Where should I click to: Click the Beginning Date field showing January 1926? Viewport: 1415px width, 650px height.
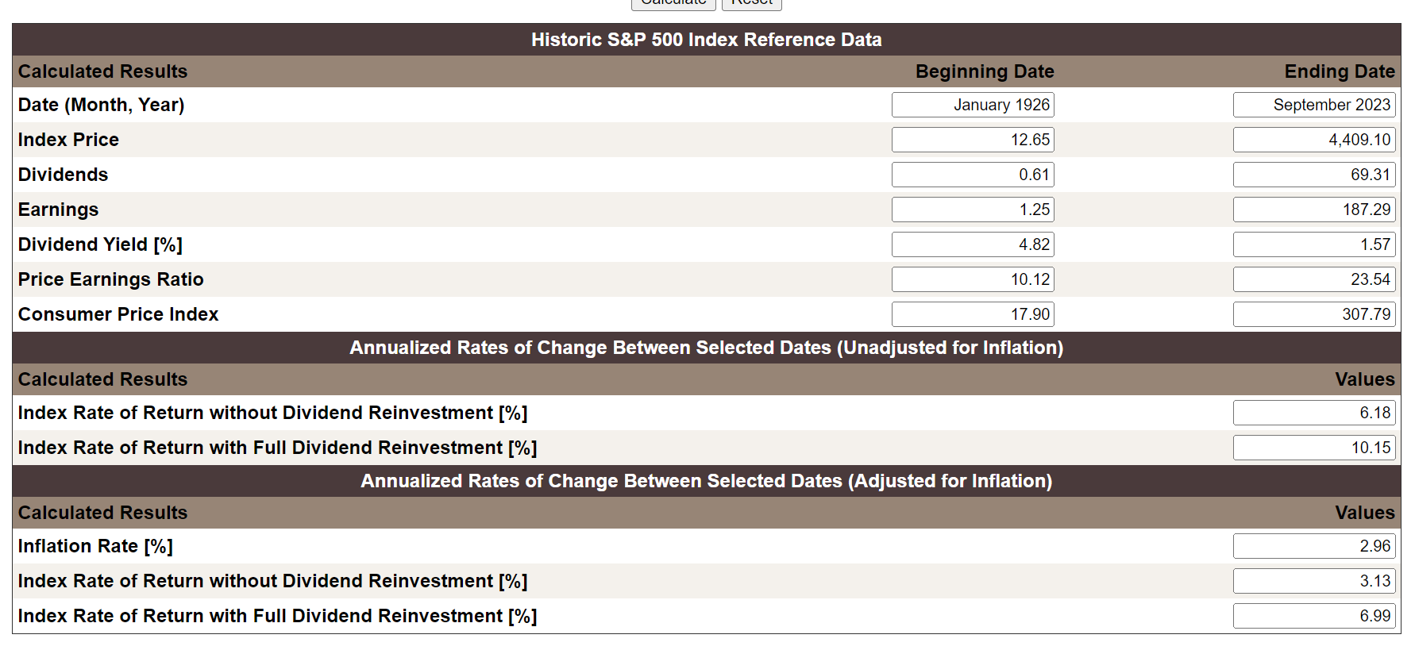pyautogui.click(x=973, y=105)
